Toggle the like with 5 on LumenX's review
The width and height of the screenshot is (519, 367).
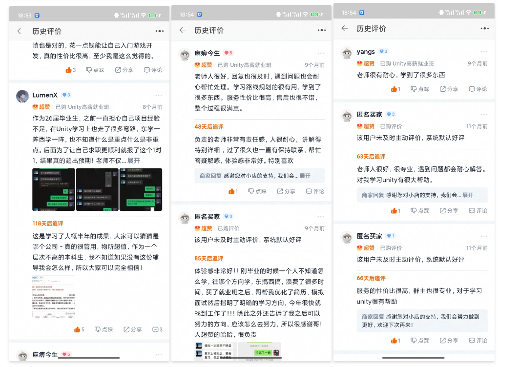[79, 329]
